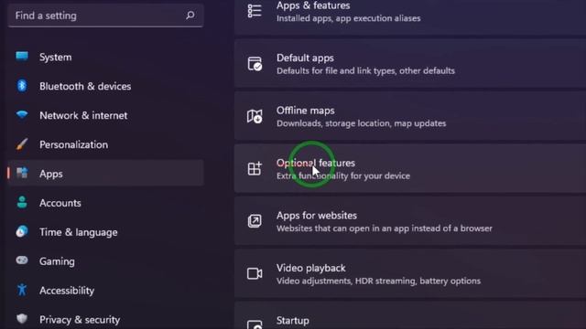
Task: Click the Time & language globe icon
Action: 22,231
